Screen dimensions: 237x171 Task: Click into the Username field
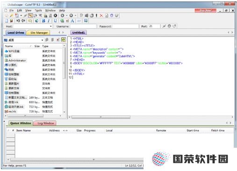[83, 26]
